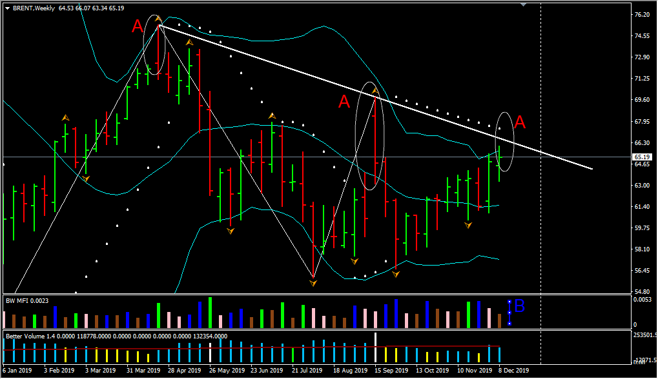
Task: Click the 59.75 price axis label
Action: click(x=642, y=228)
